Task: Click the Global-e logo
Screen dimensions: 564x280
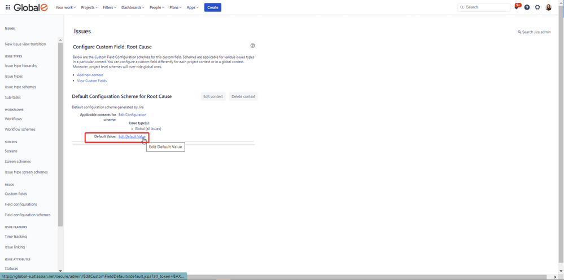Action: pos(31,7)
